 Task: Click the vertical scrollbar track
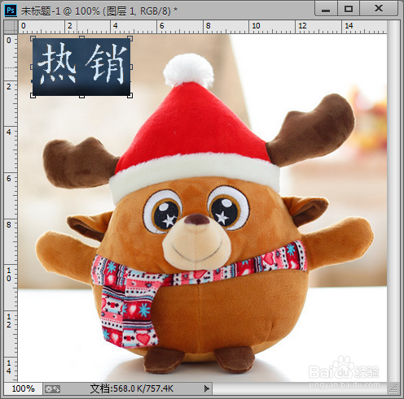point(393,201)
